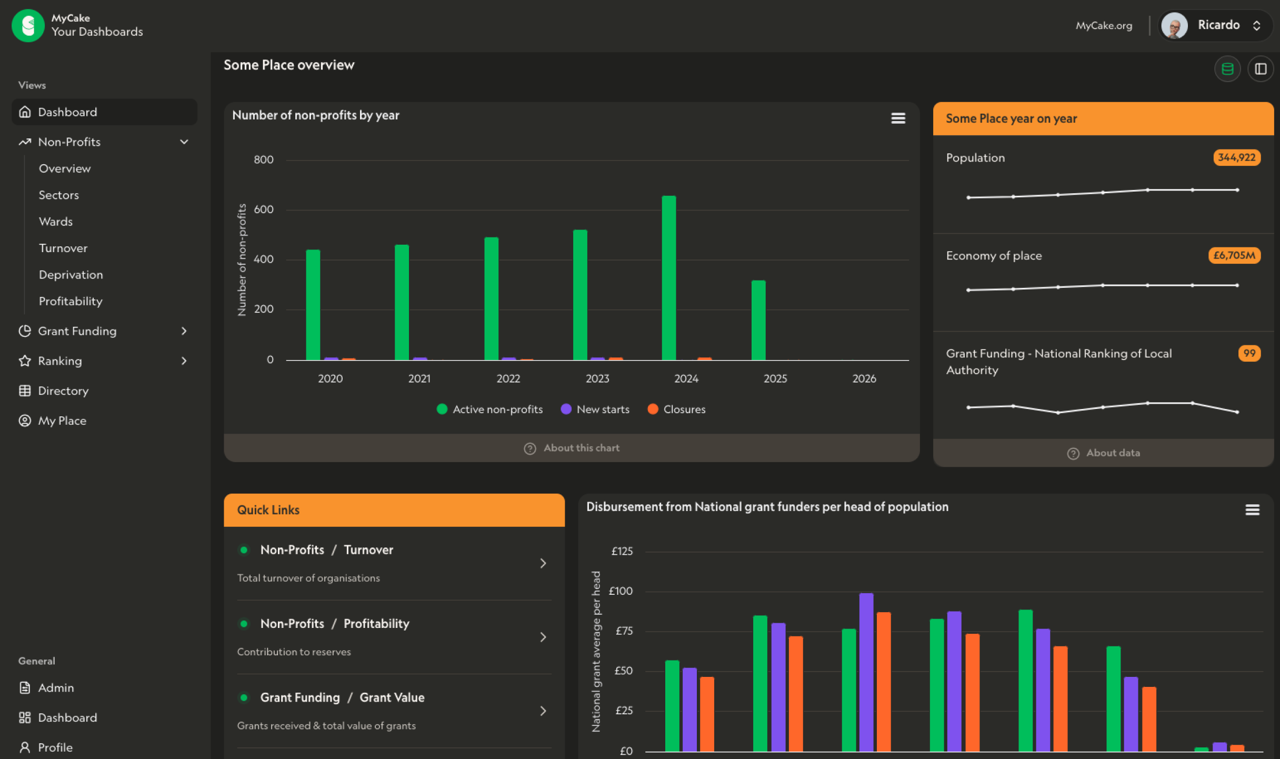This screenshot has height=759, width=1280.
Task: Open the database icon button at top right
Action: [1227, 69]
